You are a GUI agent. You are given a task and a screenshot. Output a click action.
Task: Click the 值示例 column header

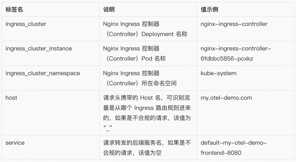coord(209,10)
